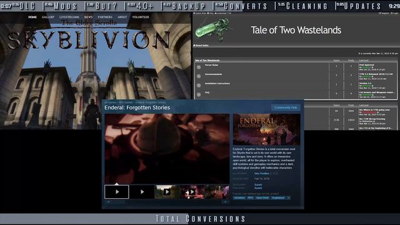Open About on the Skyblivion site
This screenshot has width=400, height=225.
click(122, 17)
